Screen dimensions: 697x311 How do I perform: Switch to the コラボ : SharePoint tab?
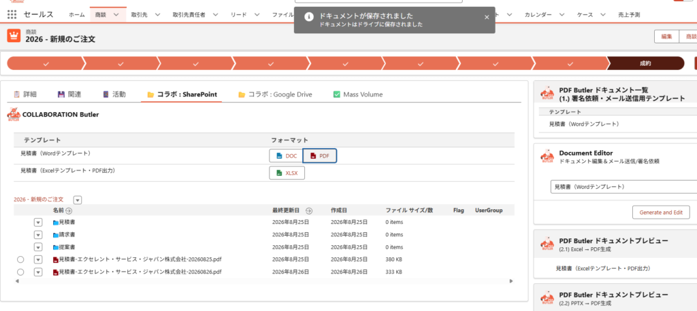[x=182, y=94]
